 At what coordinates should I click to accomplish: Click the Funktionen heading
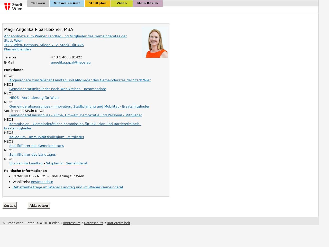(x=14, y=70)
